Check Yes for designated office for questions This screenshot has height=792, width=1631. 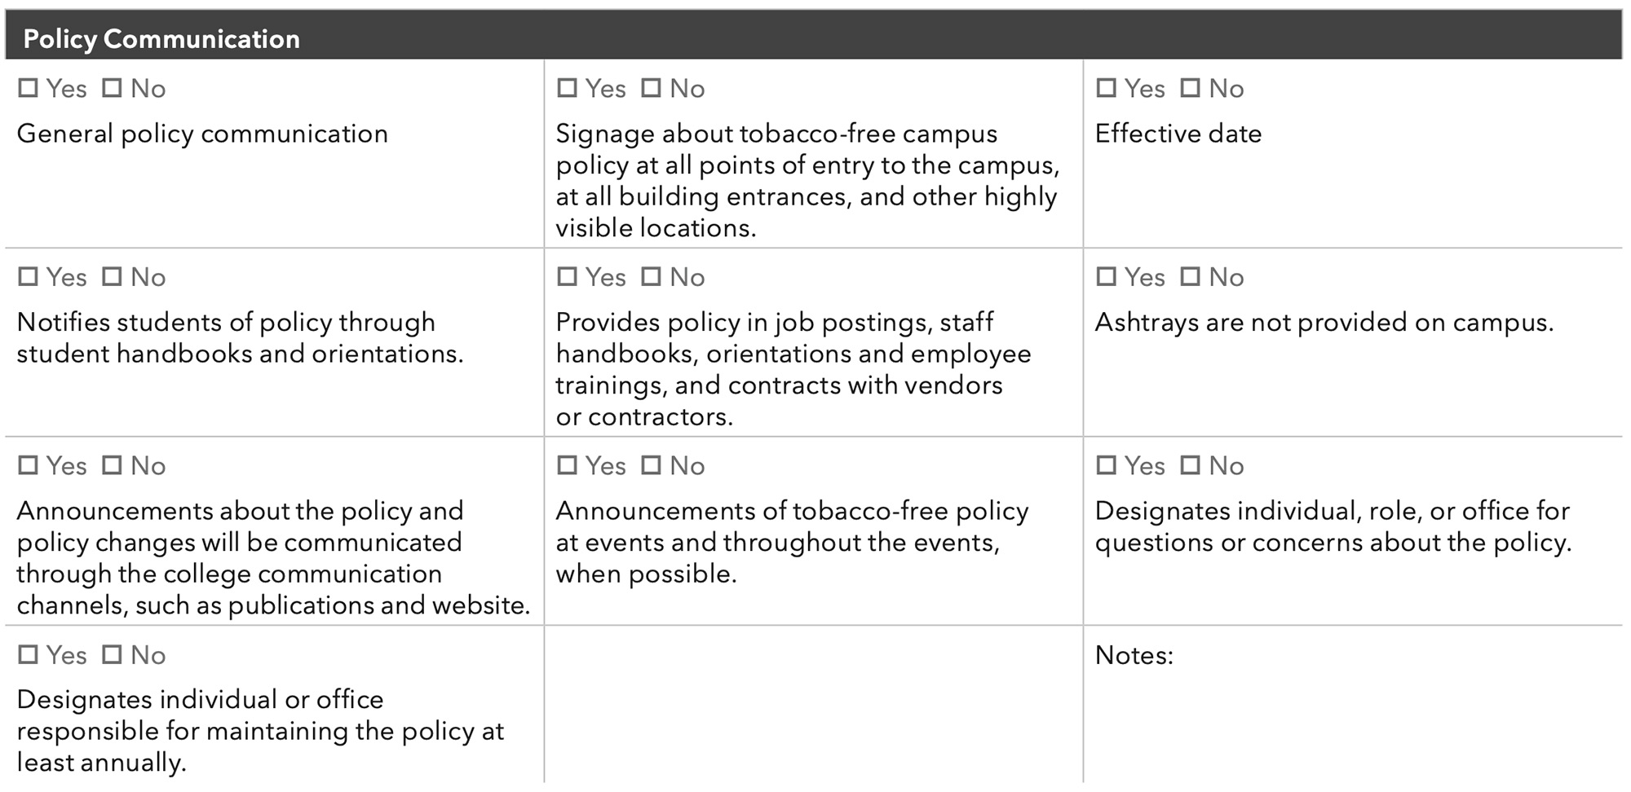pos(1107,465)
